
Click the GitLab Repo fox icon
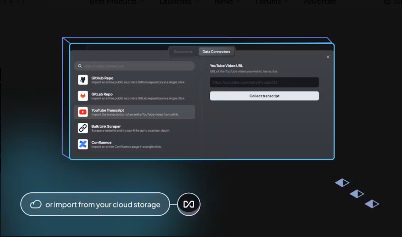[83, 96]
